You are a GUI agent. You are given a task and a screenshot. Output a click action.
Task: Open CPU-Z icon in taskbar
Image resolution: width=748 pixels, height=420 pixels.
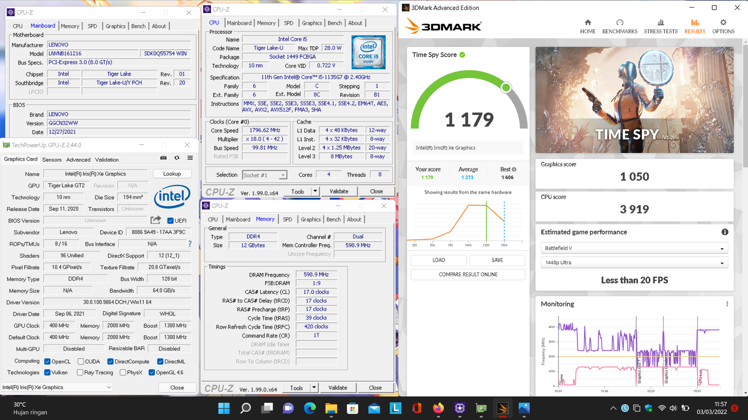click(460, 408)
